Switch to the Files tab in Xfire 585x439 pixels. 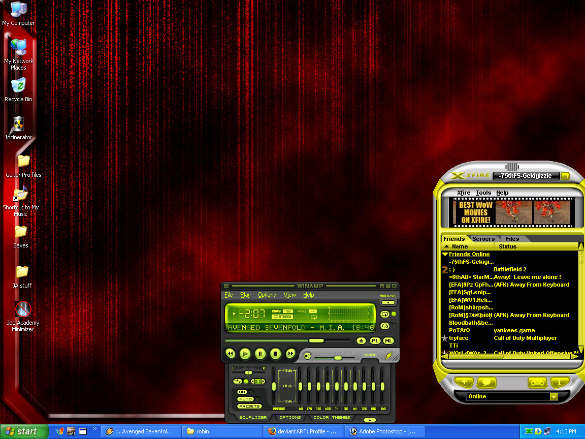tap(512, 239)
